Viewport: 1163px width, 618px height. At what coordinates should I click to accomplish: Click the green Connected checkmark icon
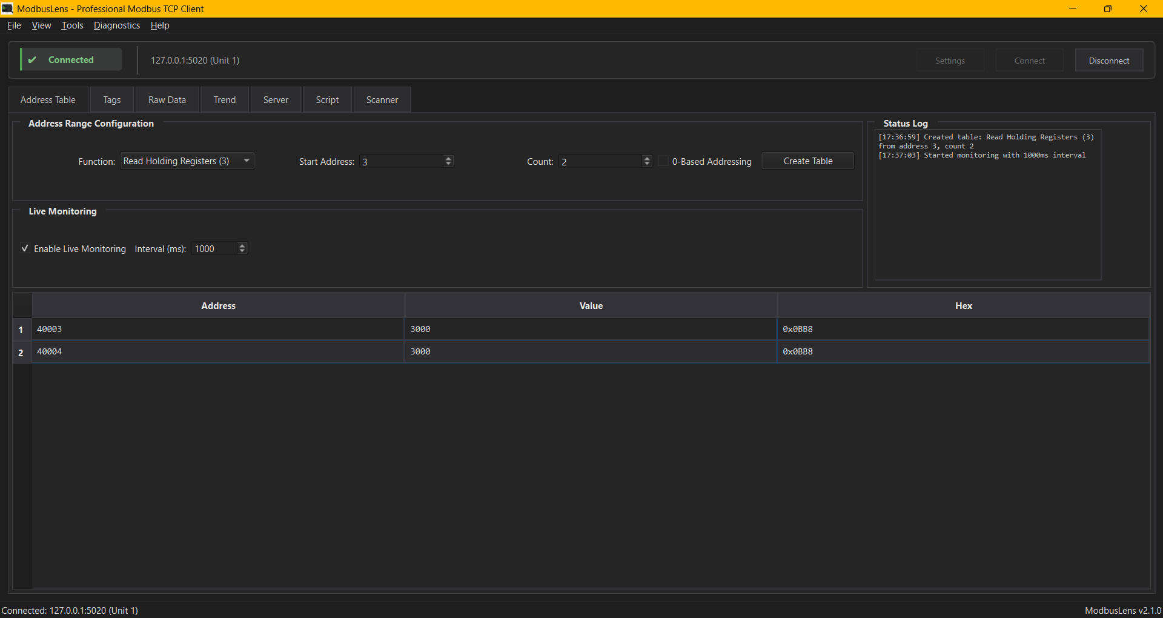(33, 60)
